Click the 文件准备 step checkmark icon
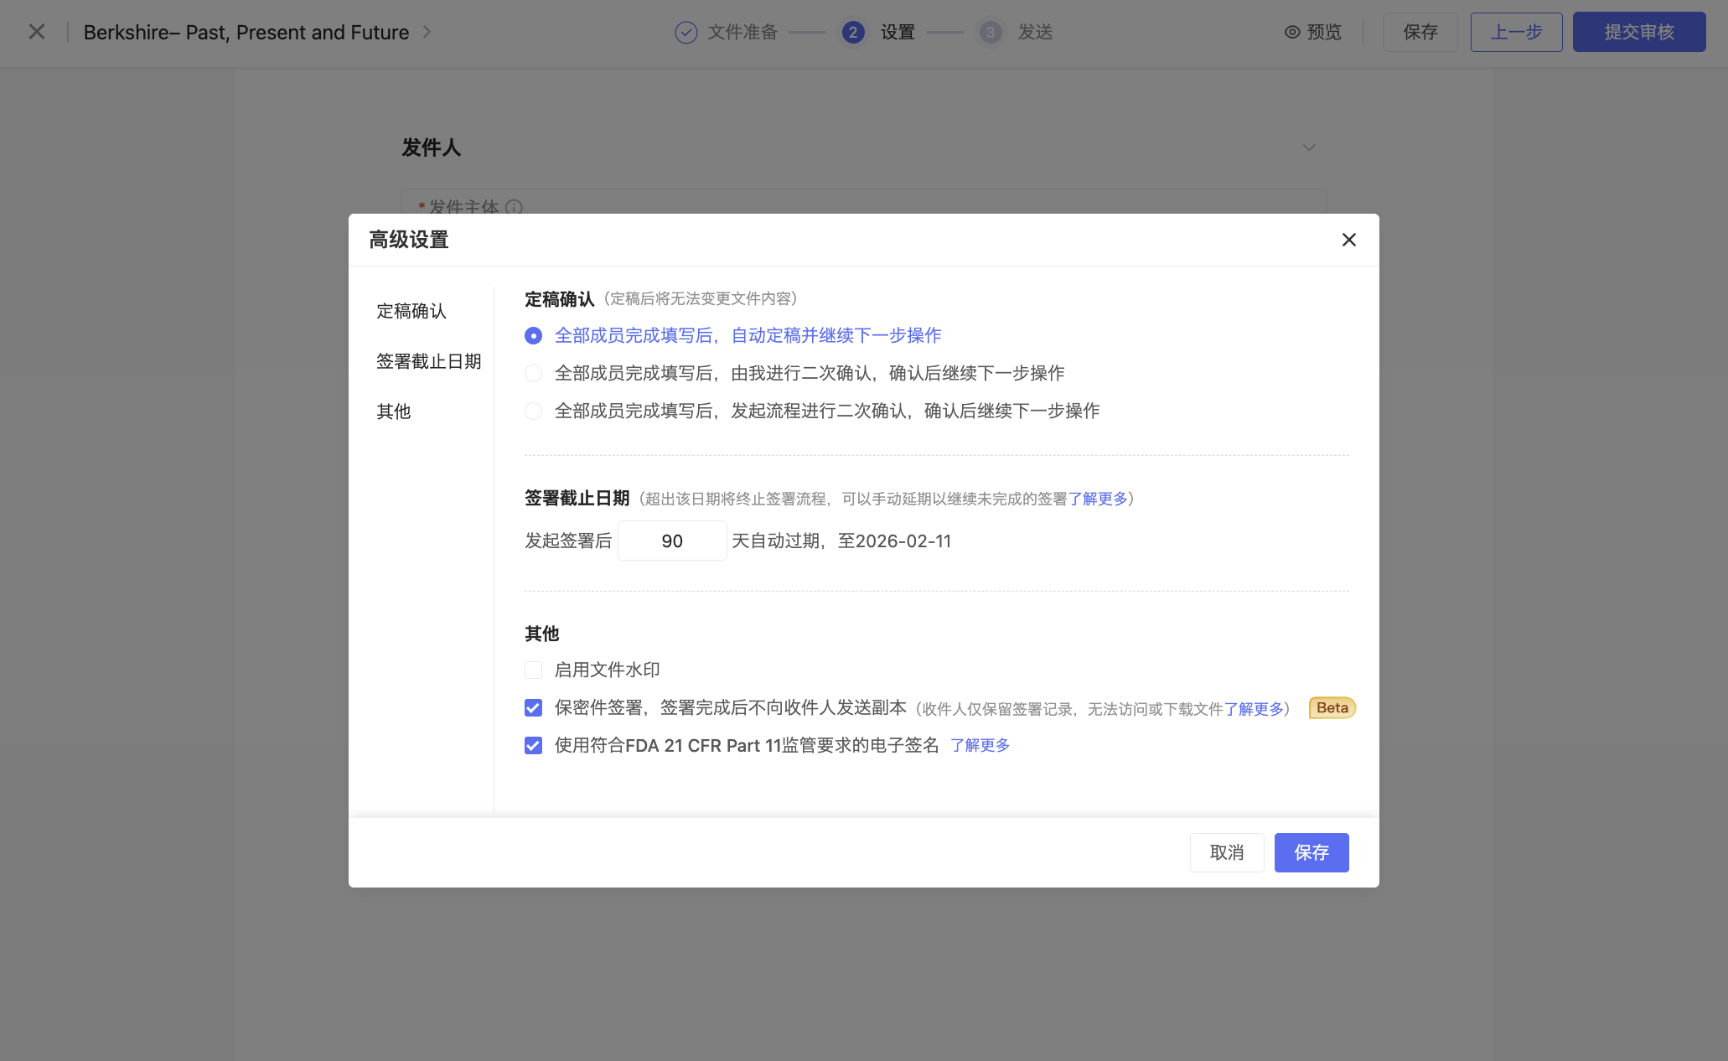The width and height of the screenshot is (1728, 1061). tap(686, 32)
